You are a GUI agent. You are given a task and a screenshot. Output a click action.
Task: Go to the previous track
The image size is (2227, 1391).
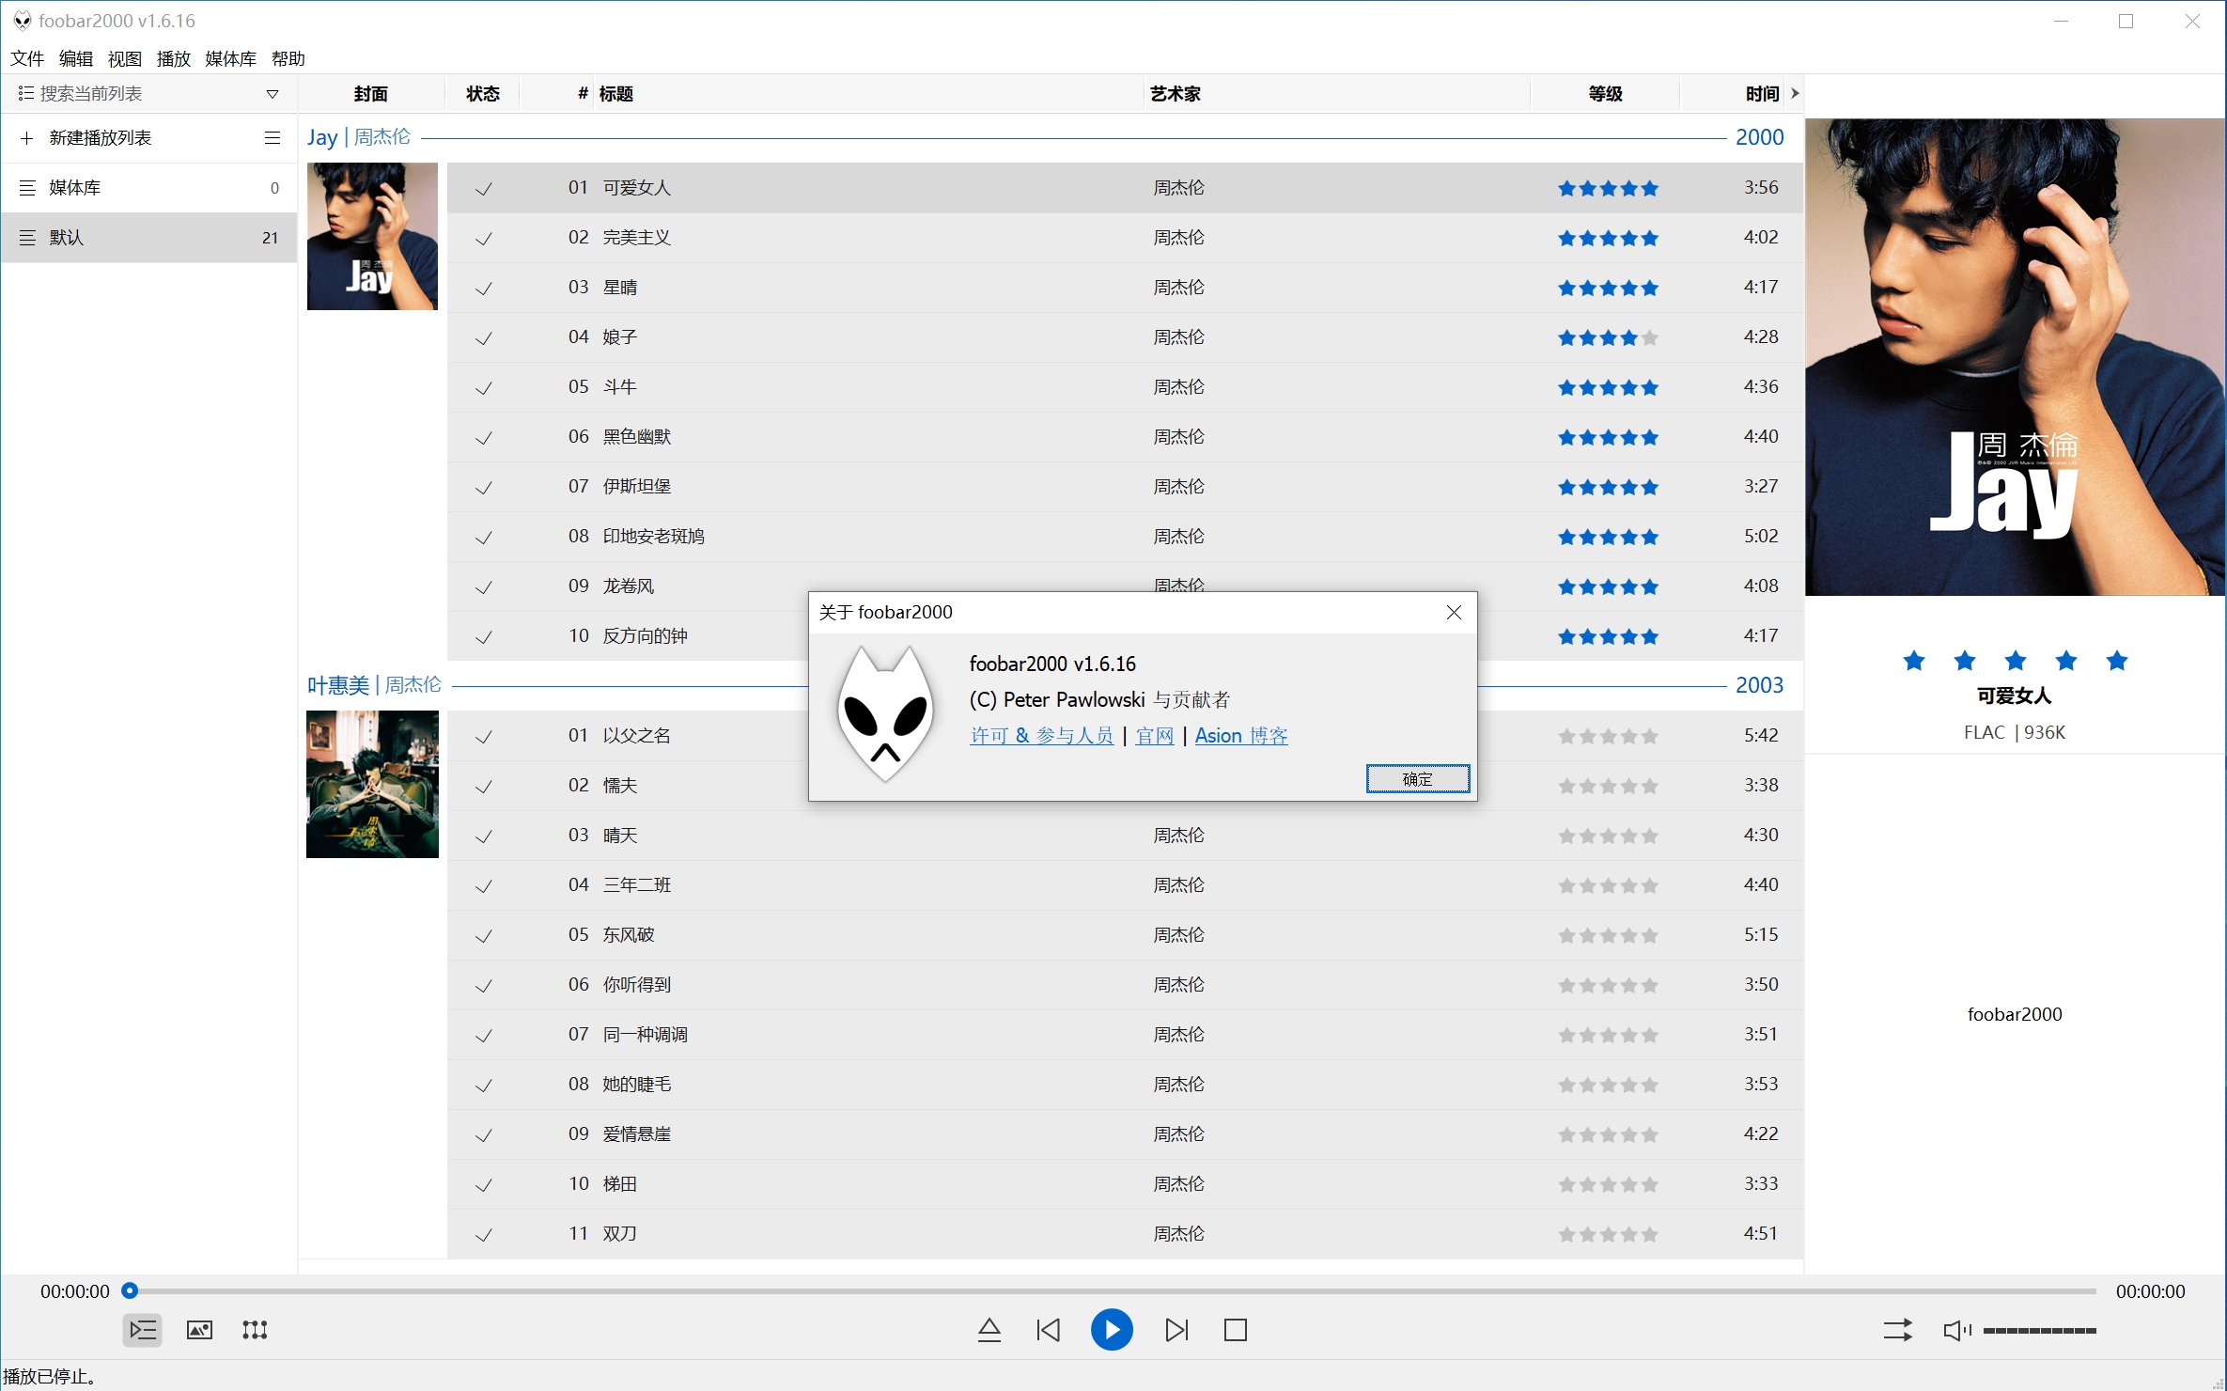click(x=1049, y=1330)
